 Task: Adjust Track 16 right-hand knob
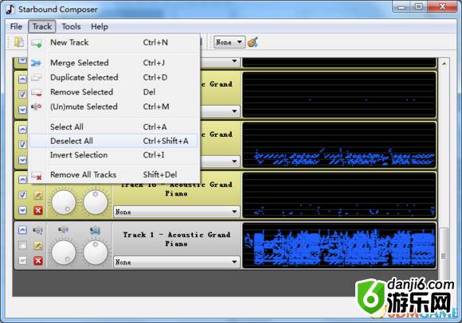(96, 202)
